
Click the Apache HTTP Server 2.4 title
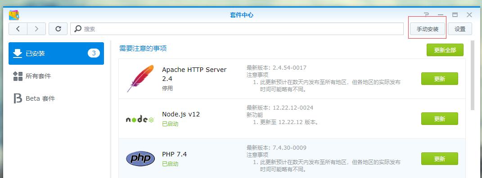tap(194, 74)
